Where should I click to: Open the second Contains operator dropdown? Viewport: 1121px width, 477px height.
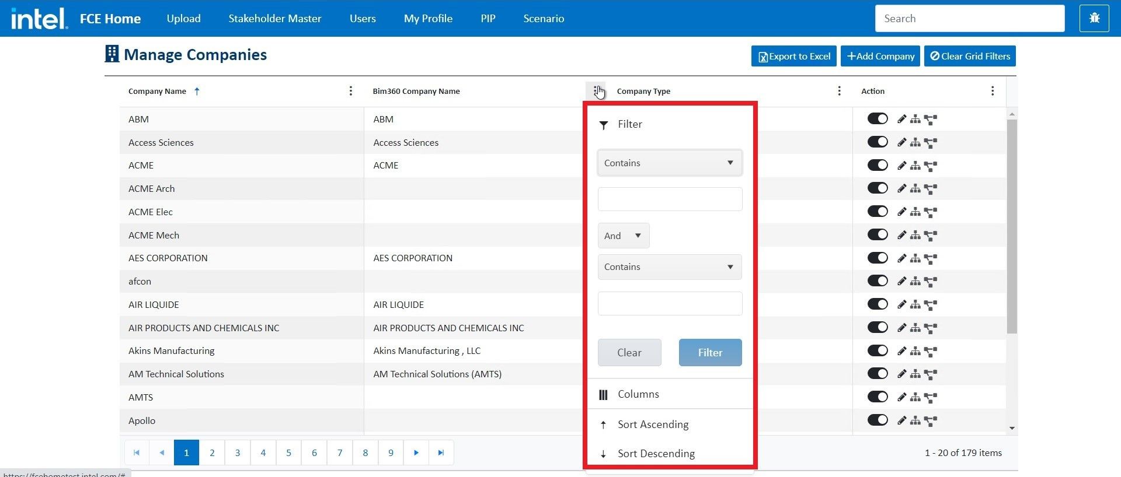point(670,267)
